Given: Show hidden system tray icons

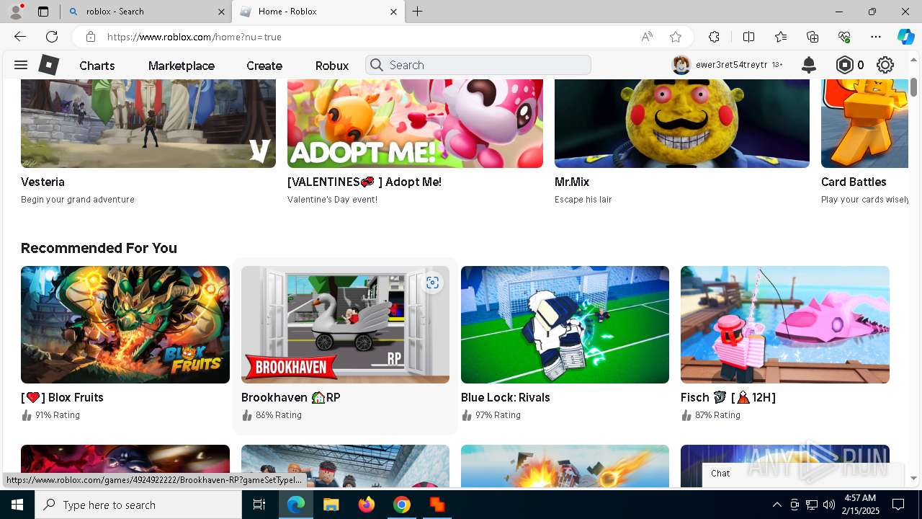Looking at the screenshot, I should point(776,505).
